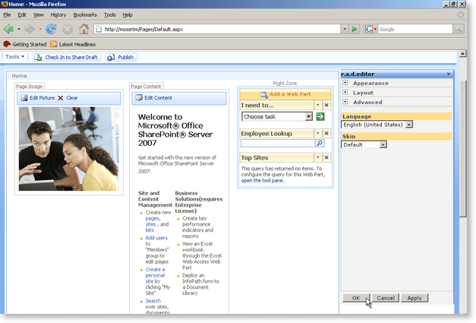Open the View menu
The width and height of the screenshot is (476, 323).
[38, 14]
